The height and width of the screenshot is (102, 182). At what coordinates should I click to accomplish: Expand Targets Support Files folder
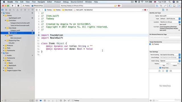[4, 71]
